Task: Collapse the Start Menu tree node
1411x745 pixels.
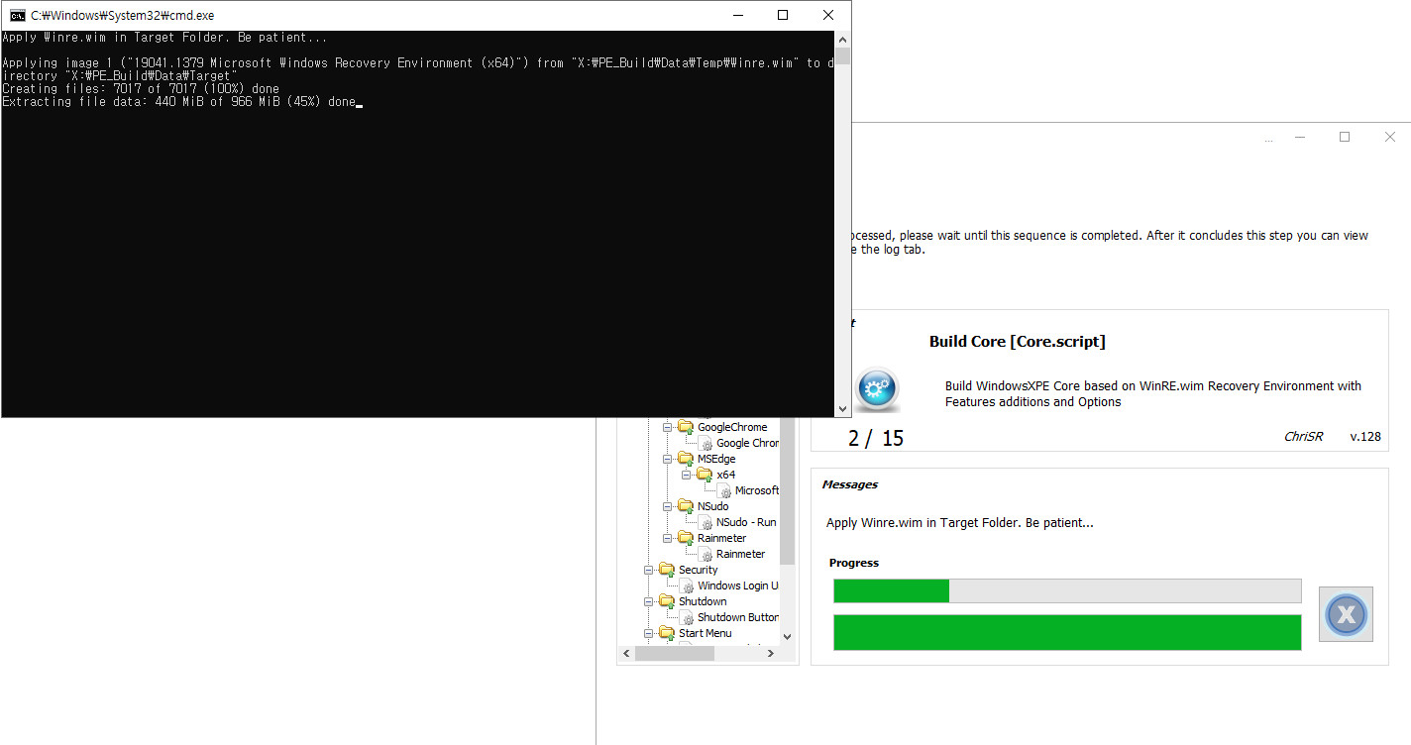Action: [x=649, y=633]
